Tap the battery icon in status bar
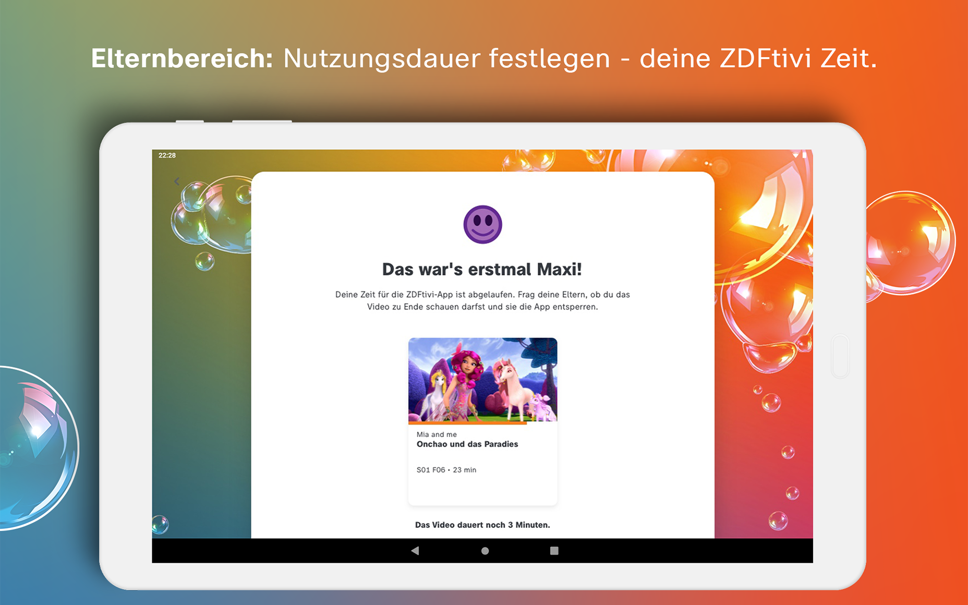The image size is (968, 605). (x=805, y=155)
